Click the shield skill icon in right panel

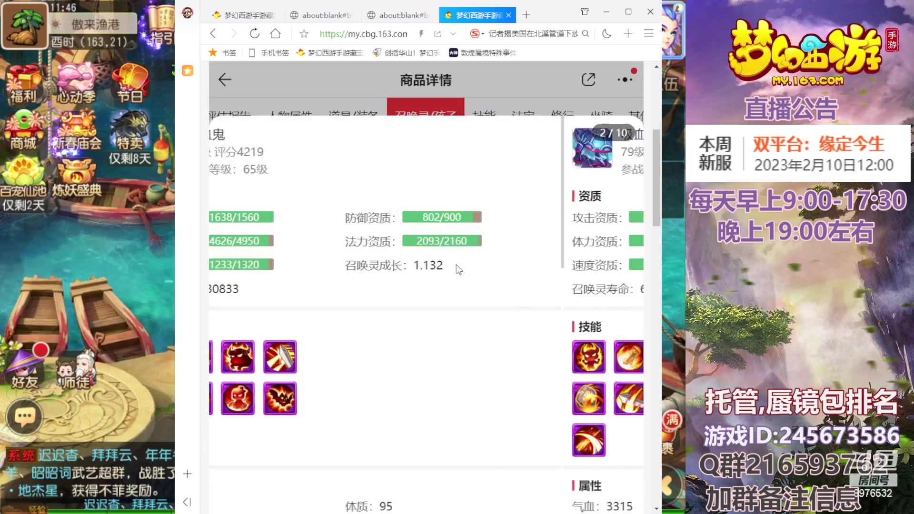coord(589,398)
